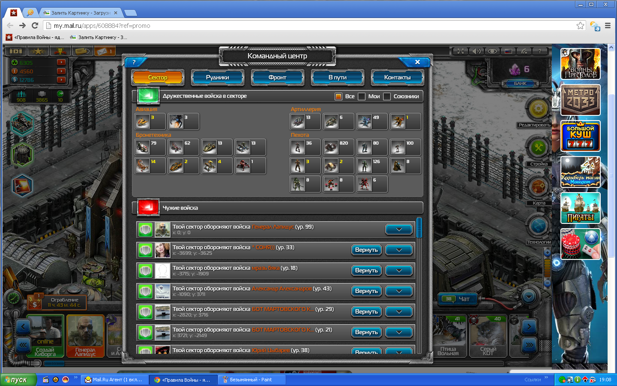Select the armor unit with count 62

(183, 147)
